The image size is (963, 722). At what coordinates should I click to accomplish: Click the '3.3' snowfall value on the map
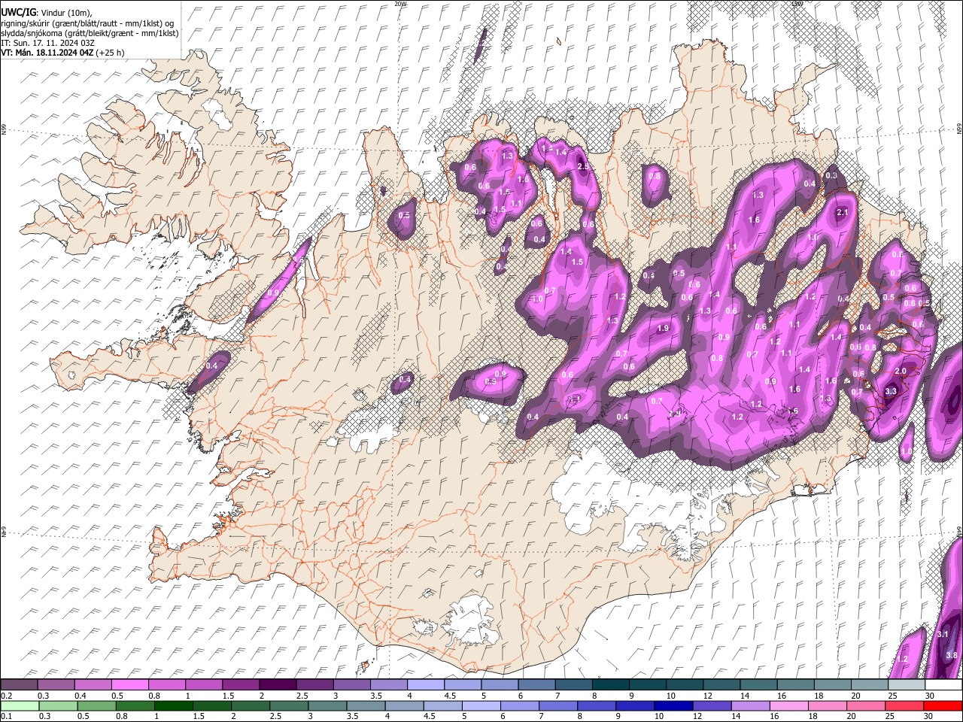click(892, 391)
